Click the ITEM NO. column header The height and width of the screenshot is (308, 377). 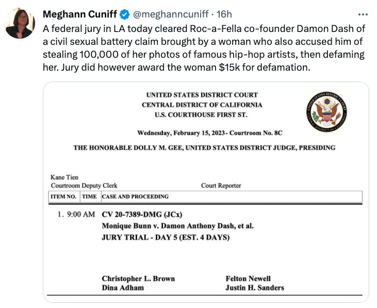coord(63,197)
